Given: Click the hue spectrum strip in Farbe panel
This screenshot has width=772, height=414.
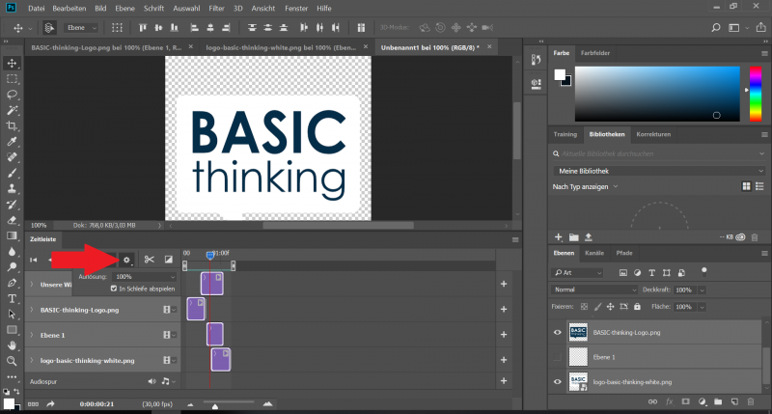Looking at the screenshot, I should pyautogui.click(x=756, y=94).
